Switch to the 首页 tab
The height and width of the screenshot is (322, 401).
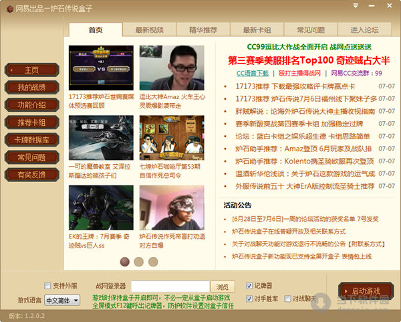(x=96, y=29)
